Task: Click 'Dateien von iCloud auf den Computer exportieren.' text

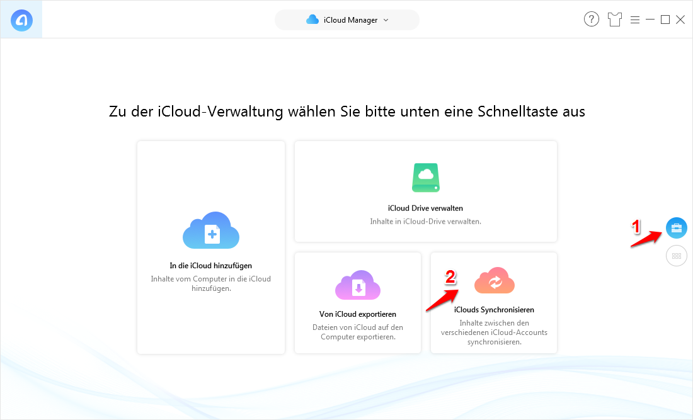Action: pos(358,332)
